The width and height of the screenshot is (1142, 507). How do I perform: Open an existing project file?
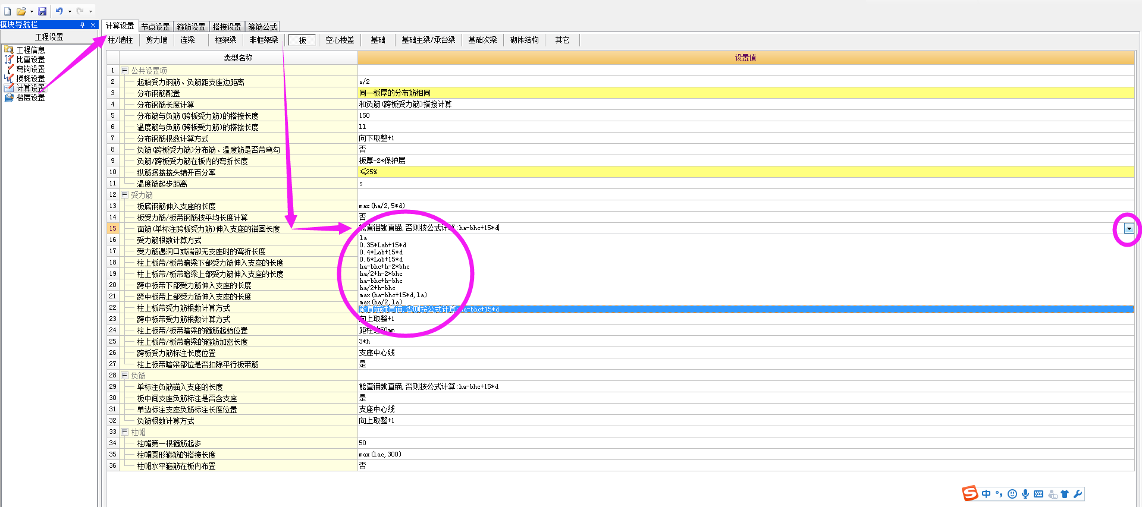pyautogui.click(x=21, y=11)
